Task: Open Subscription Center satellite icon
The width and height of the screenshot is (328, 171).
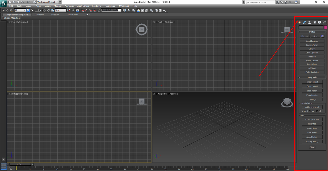Action: (x=286, y=2)
